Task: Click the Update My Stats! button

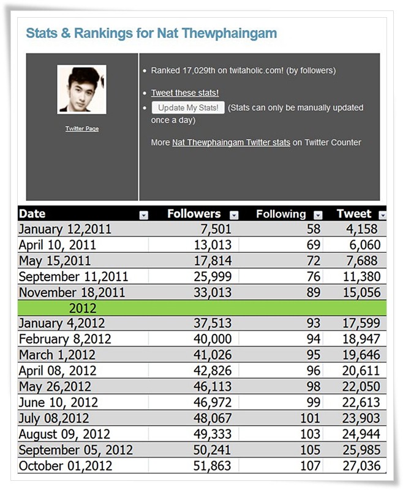Action: (x=188, y=108)
